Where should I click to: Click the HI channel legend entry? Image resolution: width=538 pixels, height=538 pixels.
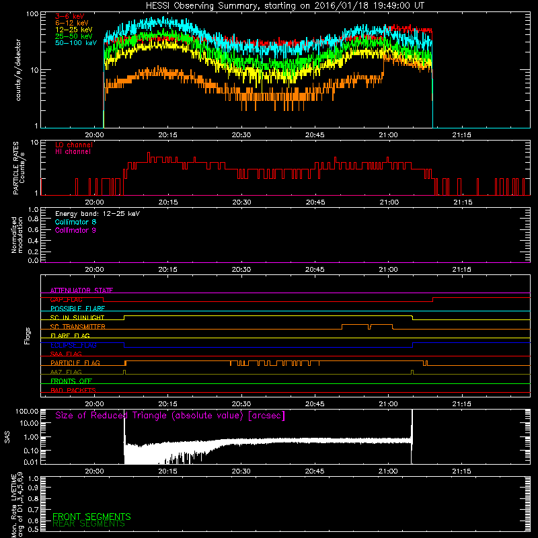pyautogui.click(x=73, y=152)
